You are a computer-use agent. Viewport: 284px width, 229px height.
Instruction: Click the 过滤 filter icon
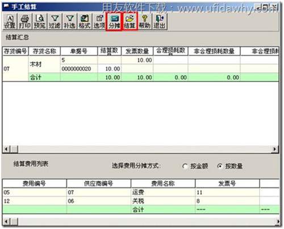point(55,22)
